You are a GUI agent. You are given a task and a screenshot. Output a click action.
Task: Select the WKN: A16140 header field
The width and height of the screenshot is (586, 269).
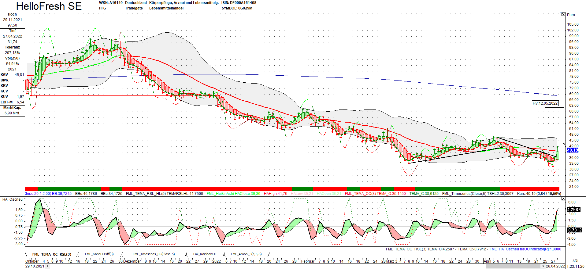pos(111,3)
